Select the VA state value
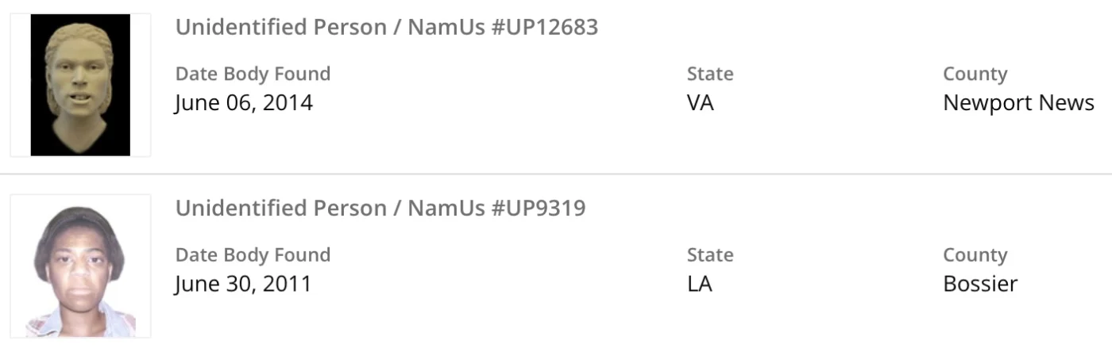The image size is (1112, 348). click(700, 103)
